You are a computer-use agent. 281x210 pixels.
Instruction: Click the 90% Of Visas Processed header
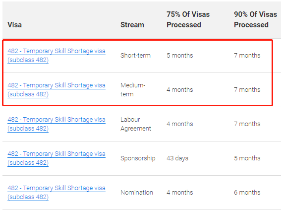(x=255, y=19)
